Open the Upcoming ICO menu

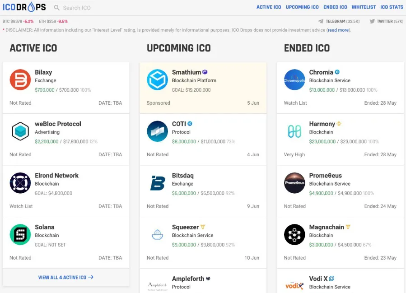click(302, 7)
